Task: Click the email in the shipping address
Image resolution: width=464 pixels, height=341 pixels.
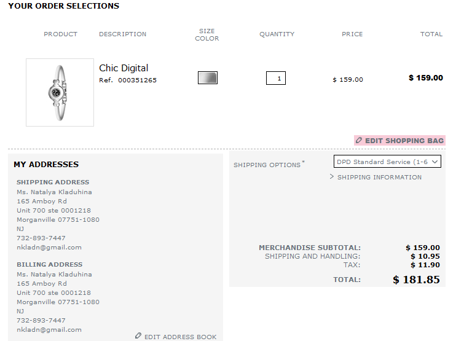Action: (49, 248)
